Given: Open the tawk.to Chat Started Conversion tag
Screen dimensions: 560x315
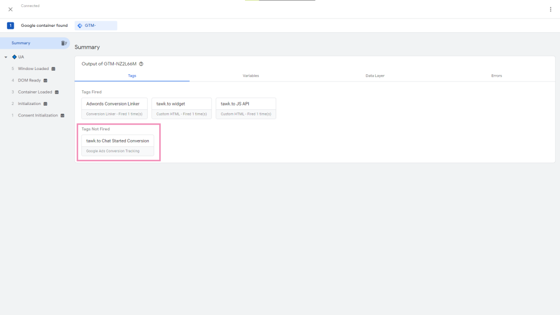Looking at the screenshot, I should [x=118, y=145].
